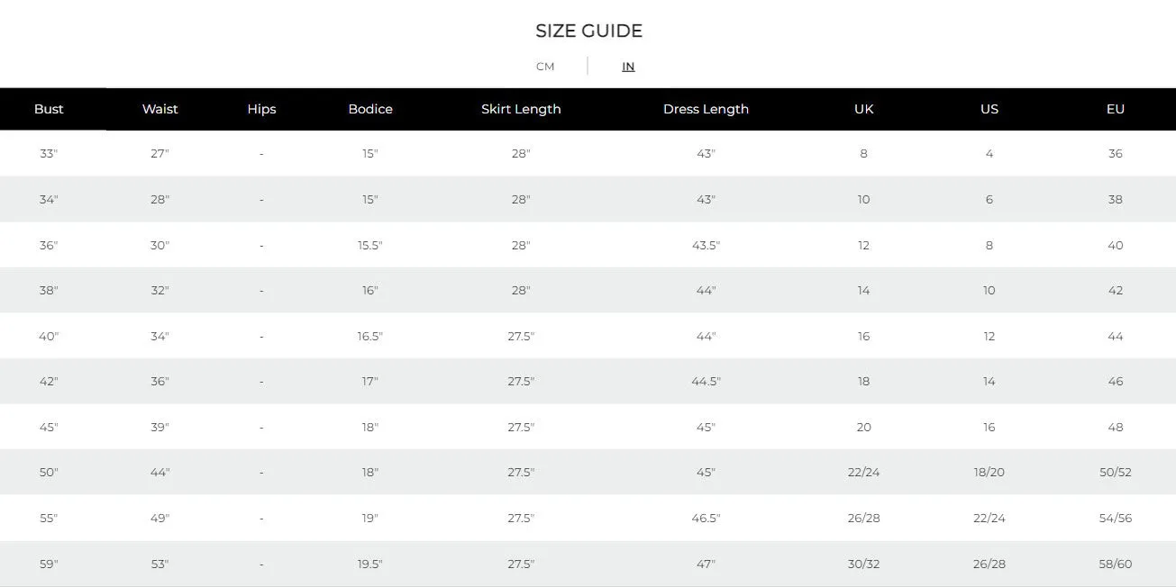Image resolution: width=1176 pixels, height=587 pixels.
Task: Click the US size column header
Action: coord(989,109)
